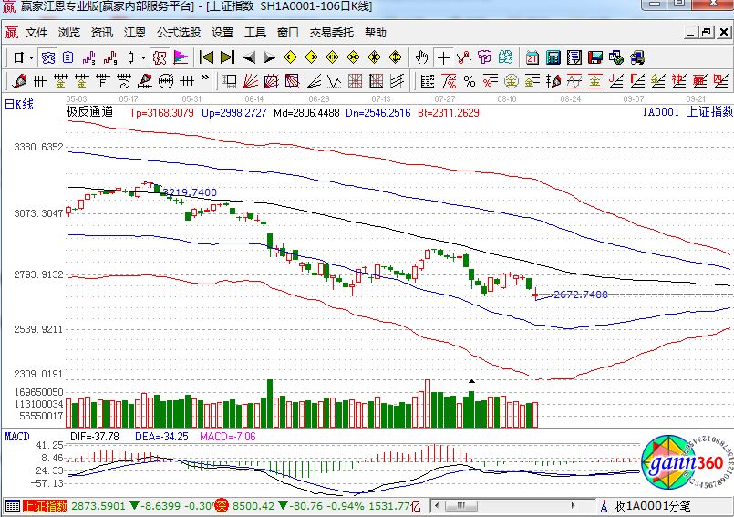Click the 日K线 chart period label
Viewport: 734px width, 517px height.
coord(19,104)
